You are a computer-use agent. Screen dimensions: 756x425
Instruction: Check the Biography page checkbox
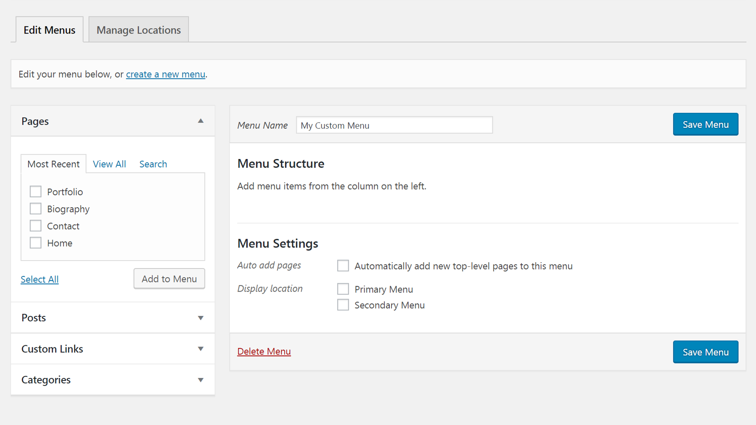point(36,209)
